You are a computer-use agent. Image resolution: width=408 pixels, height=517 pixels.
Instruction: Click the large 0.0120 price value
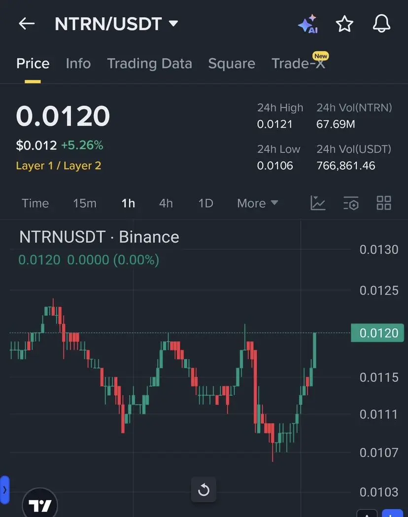[63, 116]
